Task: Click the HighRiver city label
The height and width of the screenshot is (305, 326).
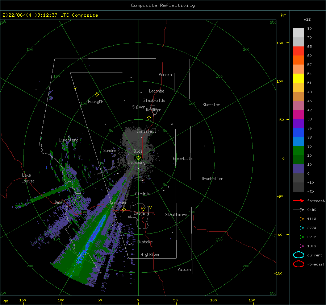Action: (150, 255)
